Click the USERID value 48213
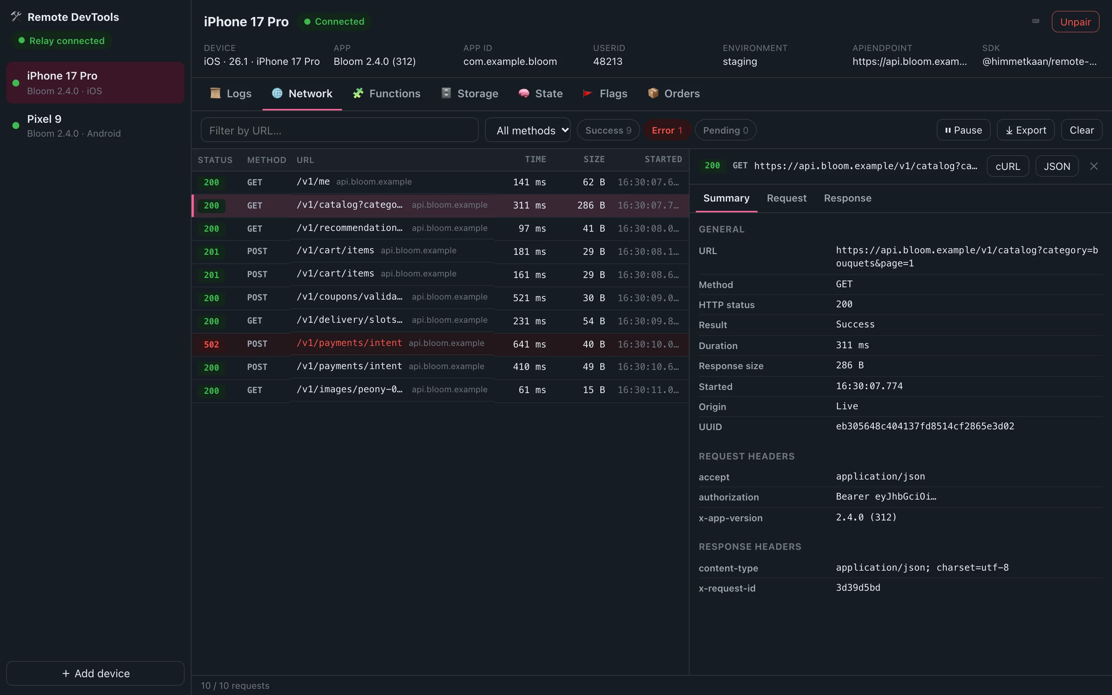This screenshot has width=1112, height=695. click(607, 62)
